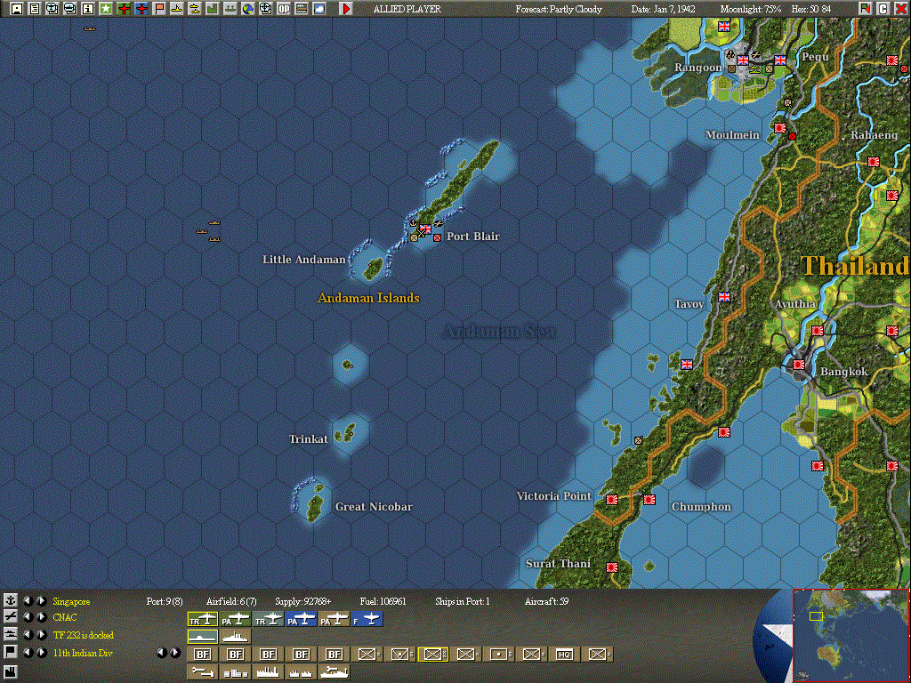Go to previous task force before TF 232

(28, 635)
